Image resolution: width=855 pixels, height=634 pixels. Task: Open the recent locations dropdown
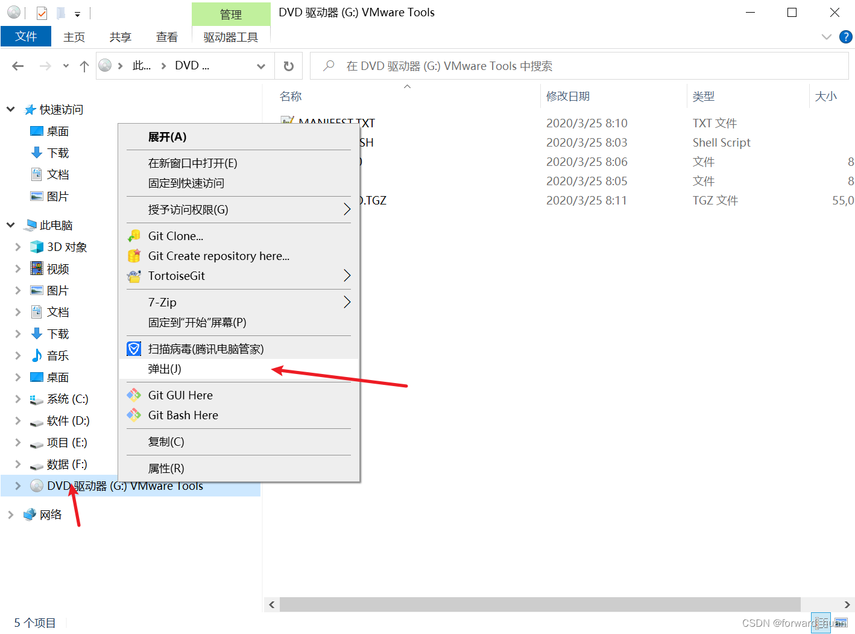coord(66,66)
